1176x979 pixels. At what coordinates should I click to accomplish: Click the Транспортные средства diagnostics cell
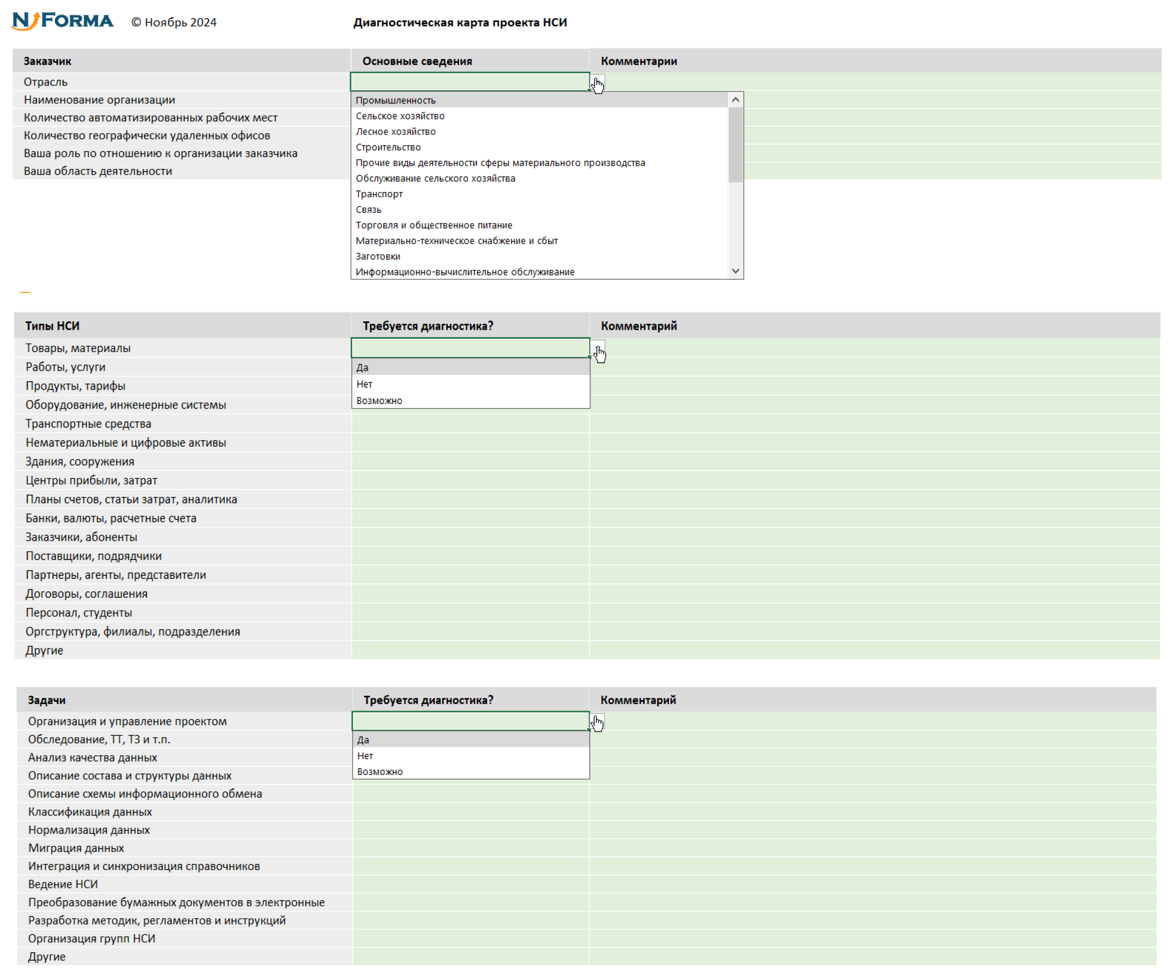coord(471,424)
